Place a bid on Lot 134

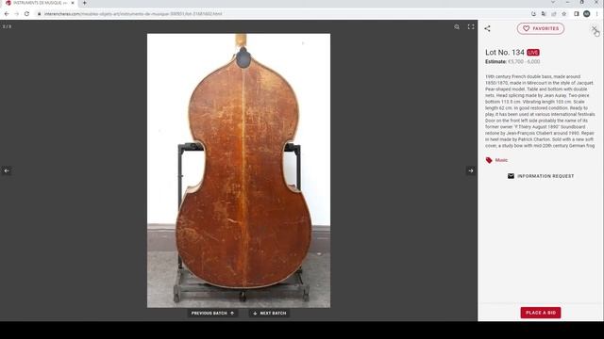[541, 313]
